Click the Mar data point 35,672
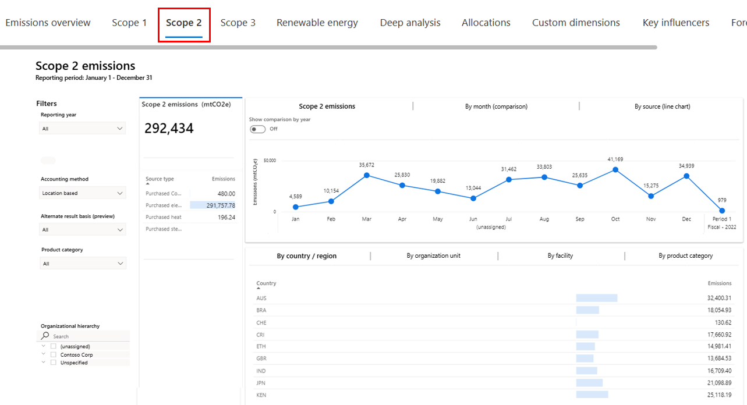 tap(366, 175)
